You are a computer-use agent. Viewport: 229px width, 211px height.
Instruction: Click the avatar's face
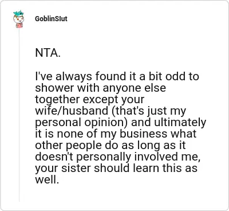[x=18, y=19]
